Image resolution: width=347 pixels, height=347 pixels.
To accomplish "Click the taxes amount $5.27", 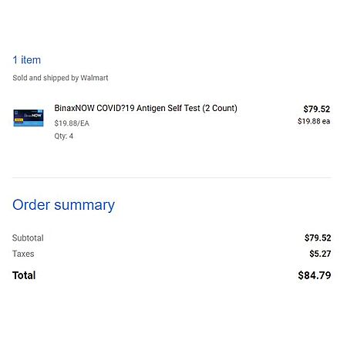I will [x=320, y=254].
